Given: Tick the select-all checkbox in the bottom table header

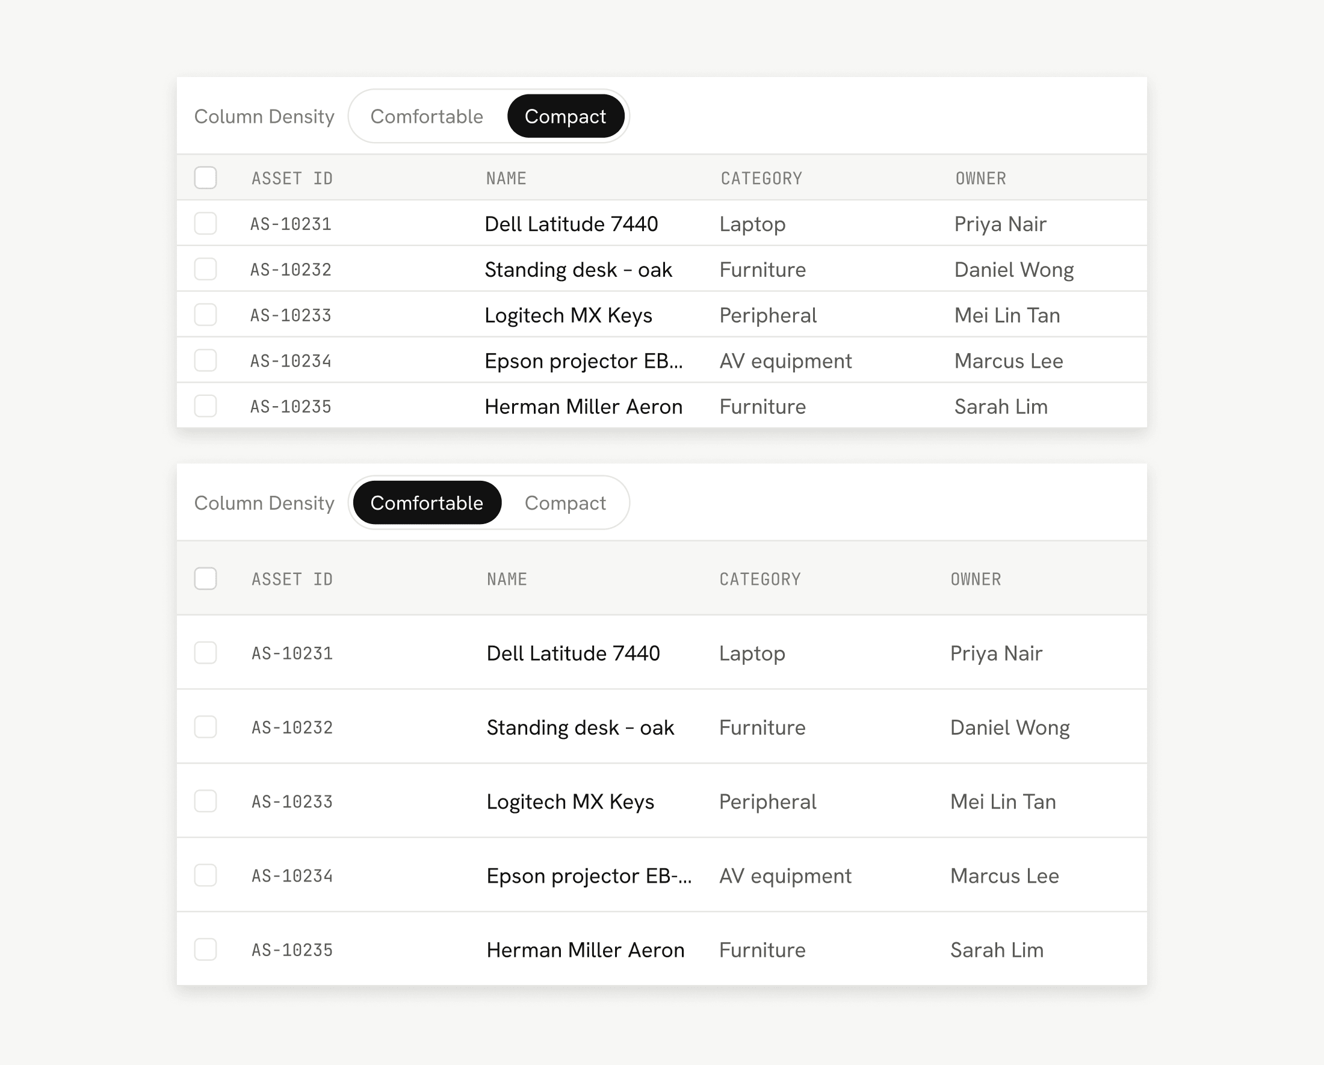Looking at the screenshot, I should tap(206, 578).
